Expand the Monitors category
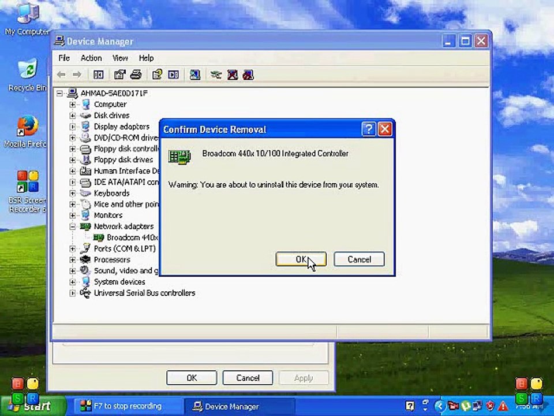Viewport: 554px width, 416px height. [x=73, y=215]
